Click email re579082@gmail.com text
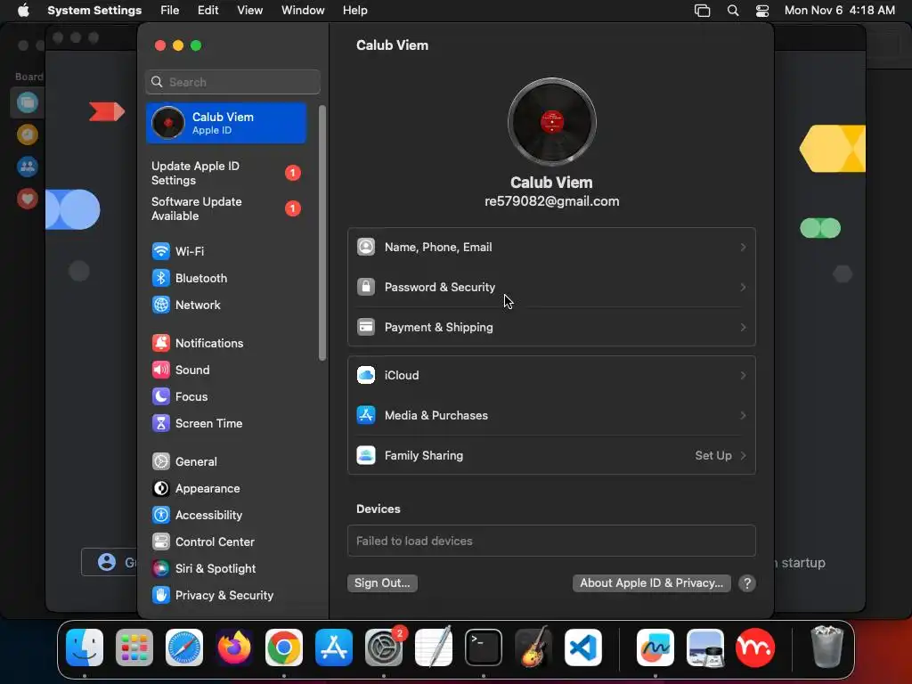 point(552,201)
